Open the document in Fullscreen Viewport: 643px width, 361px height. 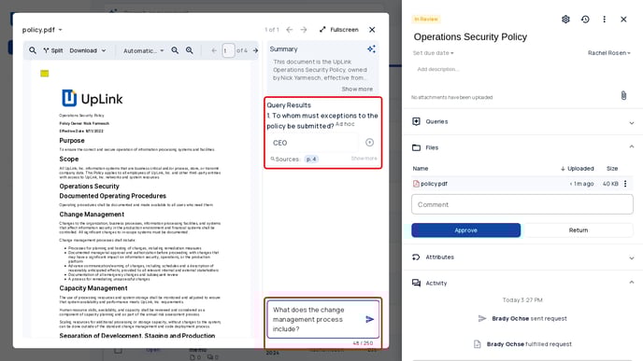pos(338,30)
